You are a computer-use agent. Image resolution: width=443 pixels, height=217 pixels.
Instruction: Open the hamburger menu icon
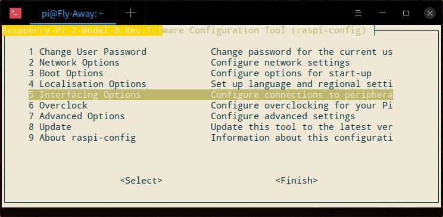click(x=358, y=13)
